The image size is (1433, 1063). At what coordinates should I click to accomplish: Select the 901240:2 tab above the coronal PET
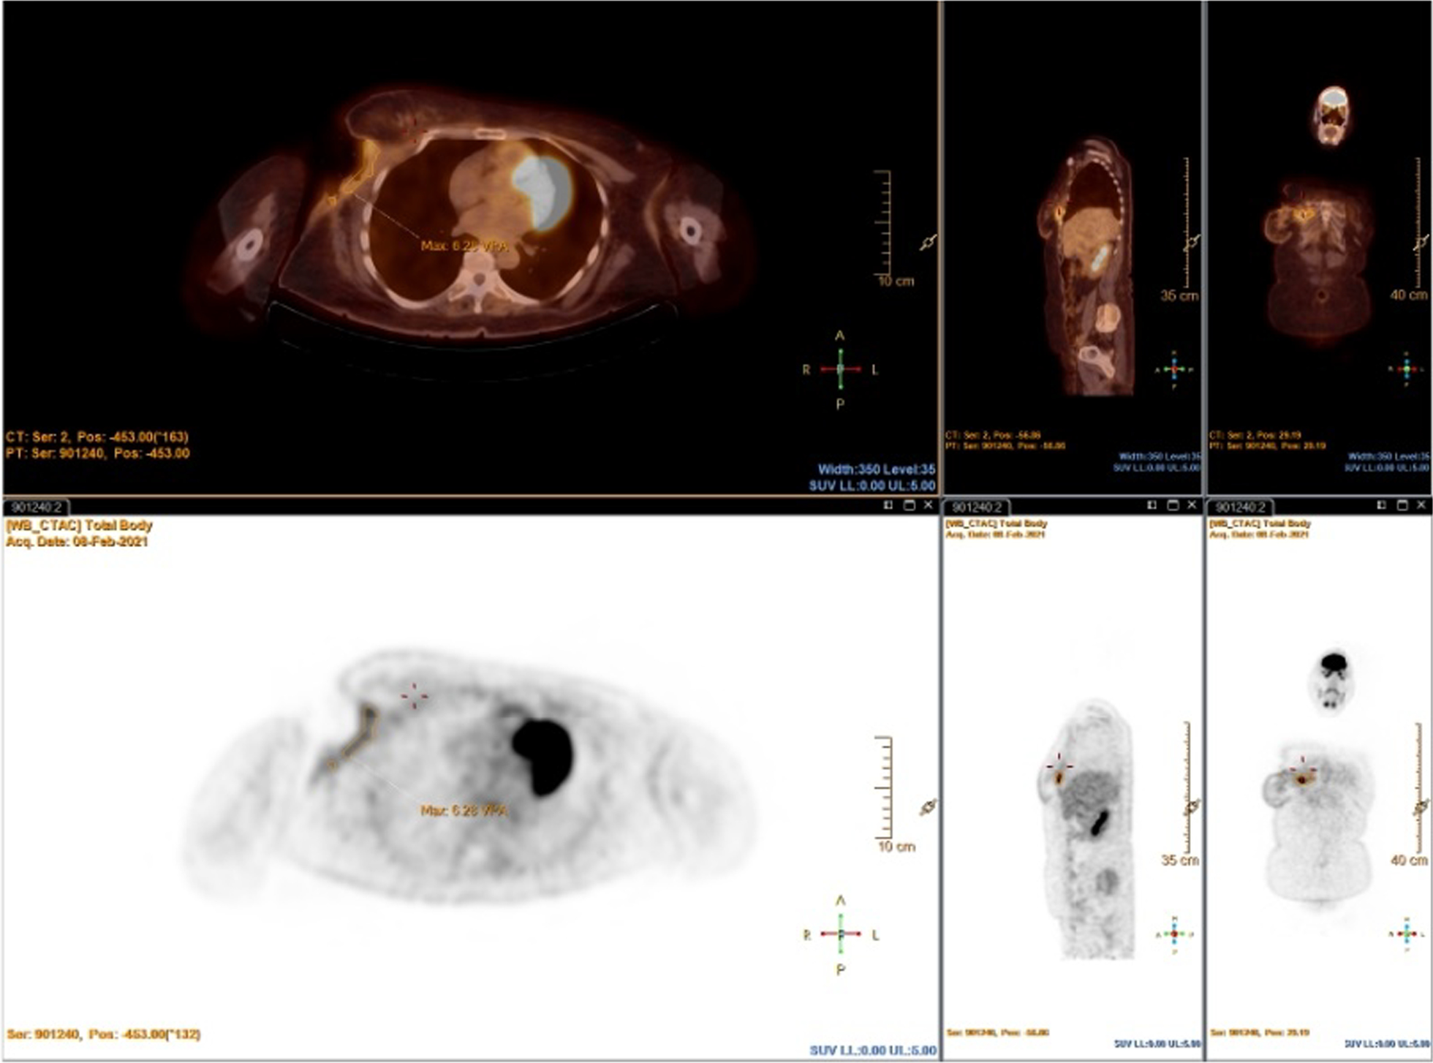tap(1241, 507)
